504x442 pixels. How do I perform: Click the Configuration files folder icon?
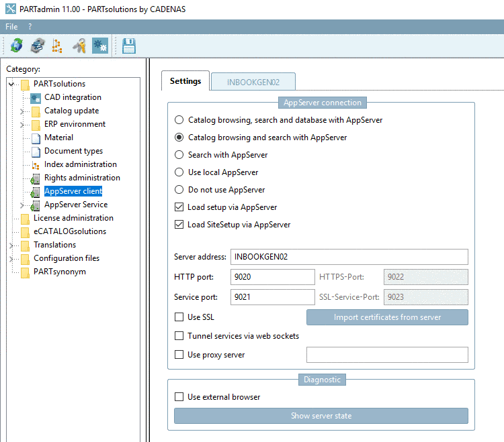click(x=25, y=259)
